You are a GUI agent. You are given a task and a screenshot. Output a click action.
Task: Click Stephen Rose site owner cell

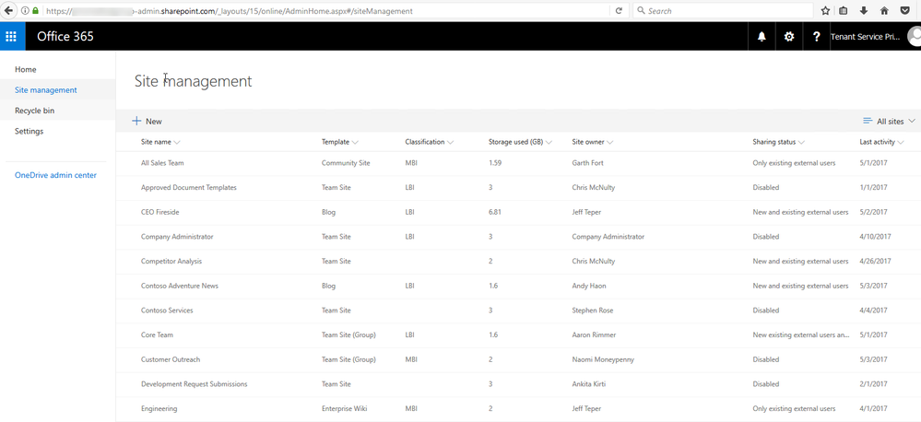(592, 310)
